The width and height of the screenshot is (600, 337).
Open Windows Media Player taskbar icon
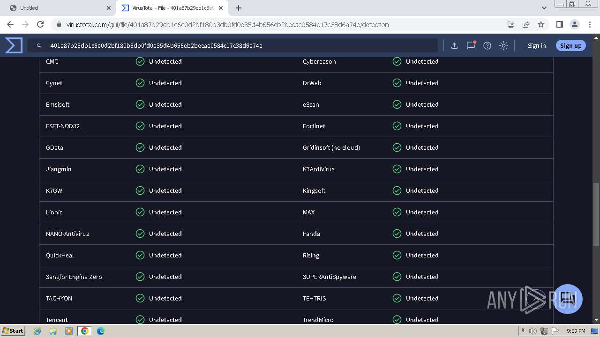coord(69,331)
